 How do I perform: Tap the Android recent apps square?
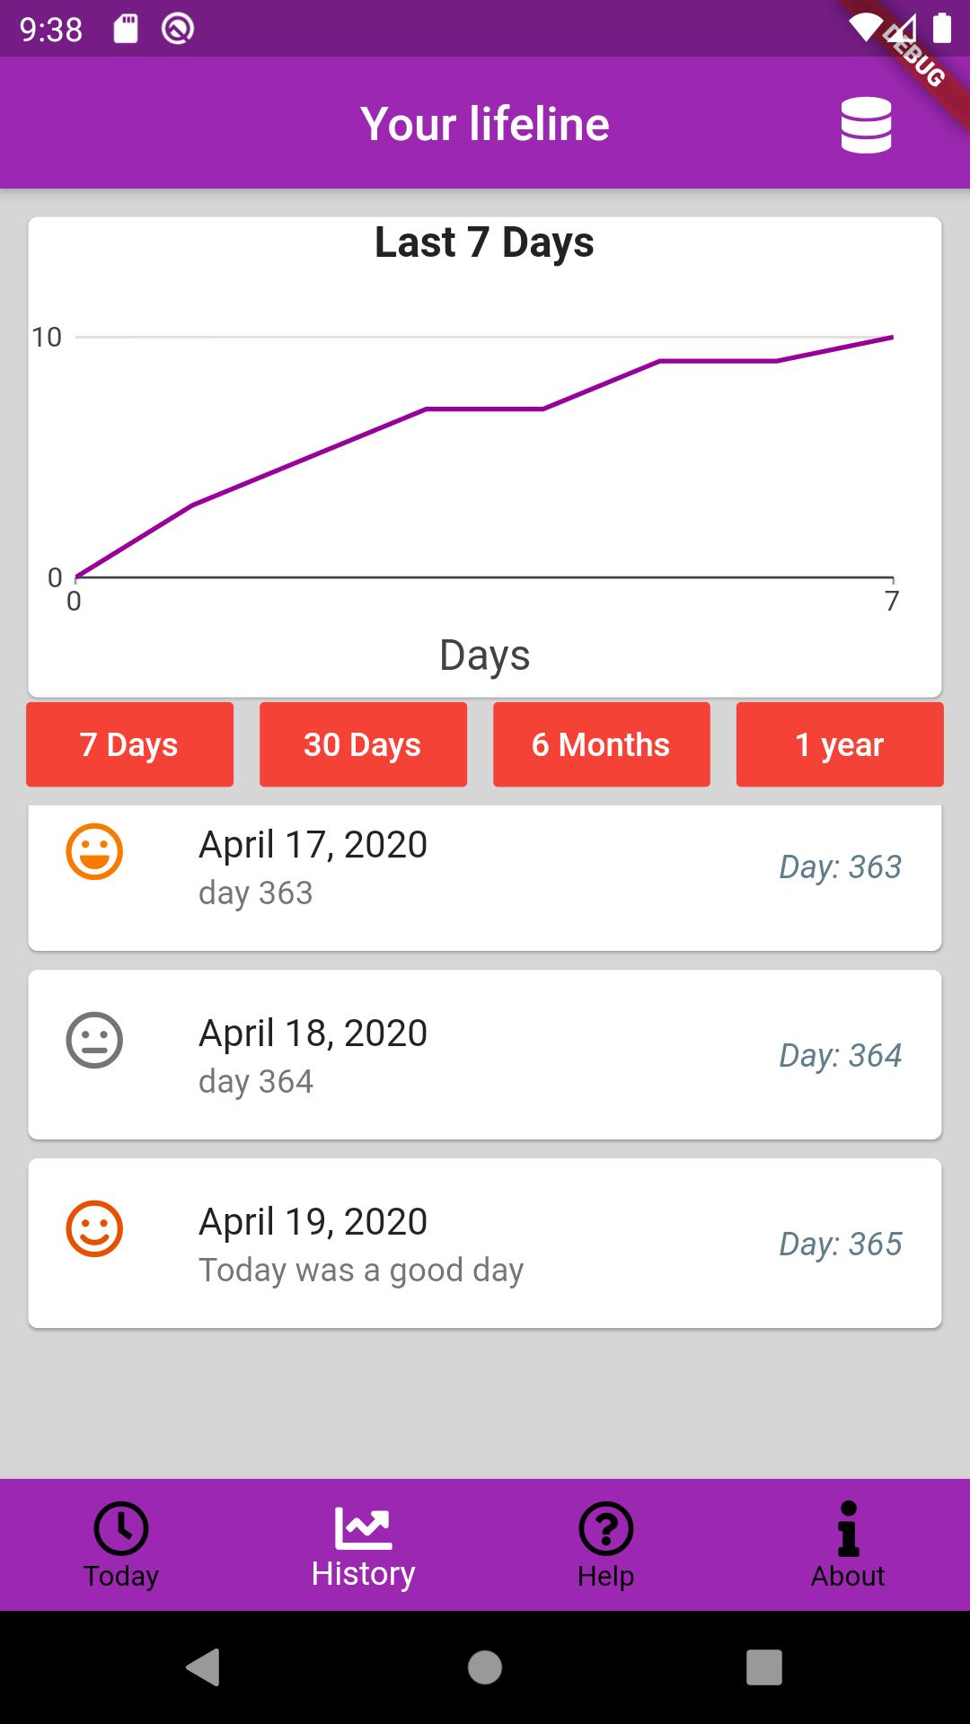click(764, 1667)
